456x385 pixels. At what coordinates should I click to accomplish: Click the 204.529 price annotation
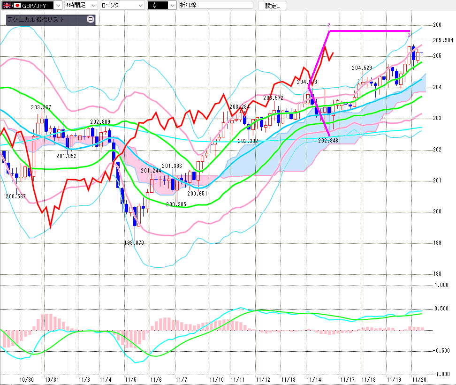tap(362, 68)
